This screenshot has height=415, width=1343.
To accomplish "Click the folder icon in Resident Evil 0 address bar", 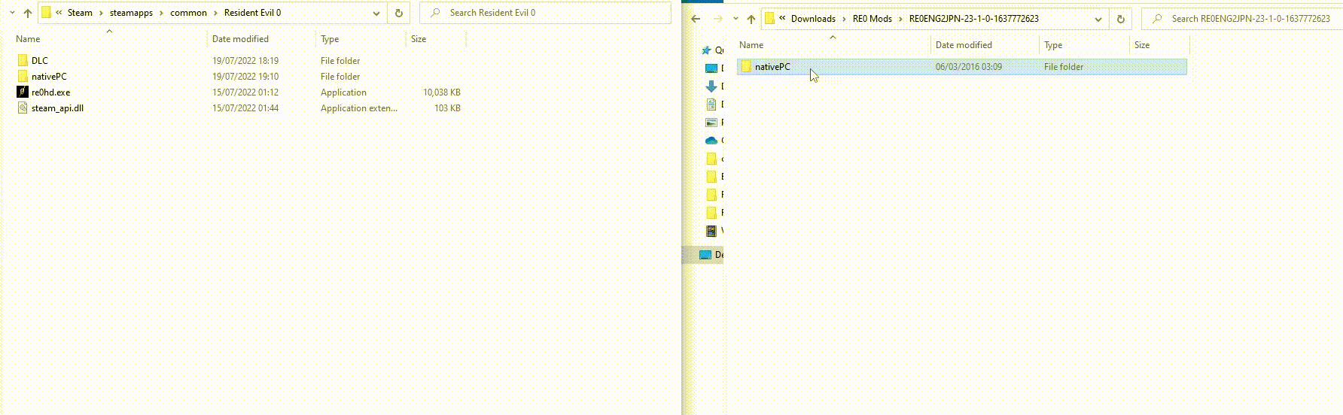I will click(46, 13).
